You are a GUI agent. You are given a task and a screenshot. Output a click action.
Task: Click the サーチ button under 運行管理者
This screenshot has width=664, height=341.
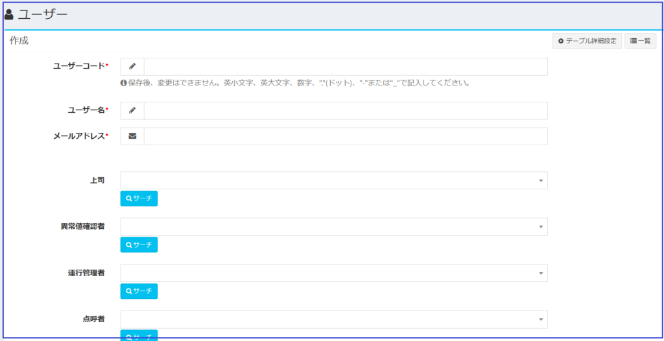click(139, 292)
